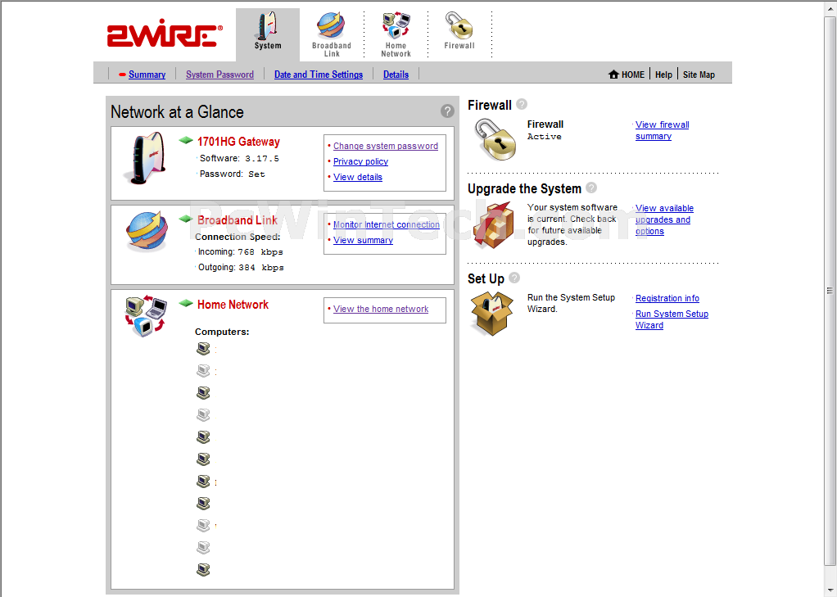Click View the home network link
837x597 pixels.
[x=381, y=309]
